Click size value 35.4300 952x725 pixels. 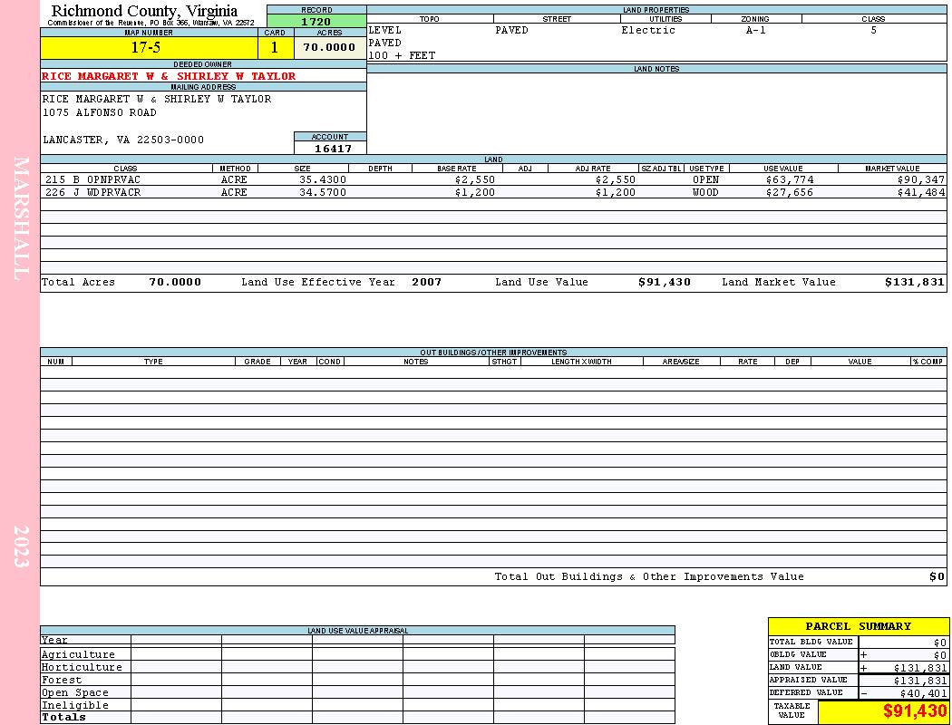pyautogui.click(x=323, y=180)
